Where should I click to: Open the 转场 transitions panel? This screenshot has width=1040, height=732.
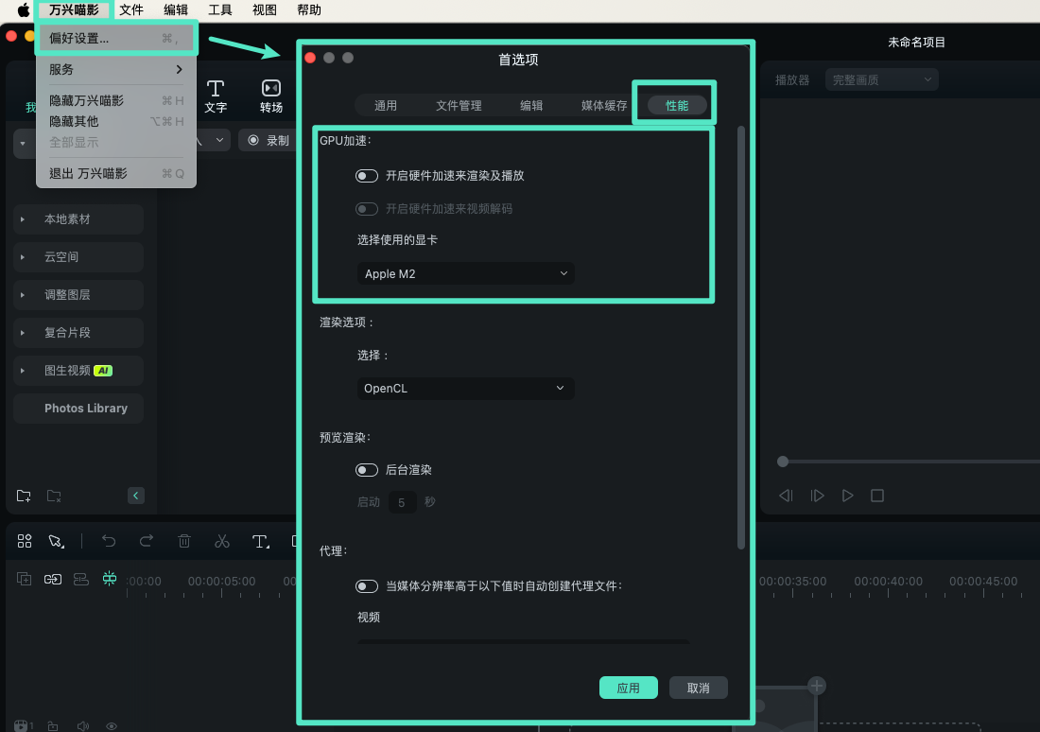pyautogui.click(x=271, y=95)
